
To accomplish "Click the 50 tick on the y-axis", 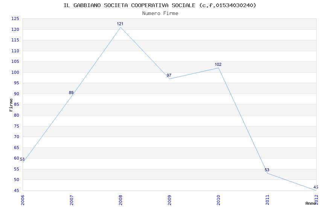I will [16, 180].
